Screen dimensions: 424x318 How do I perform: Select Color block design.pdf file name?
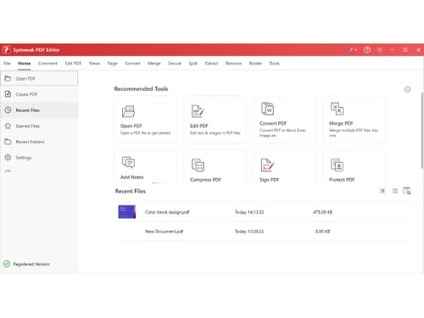tap(167, 212)
